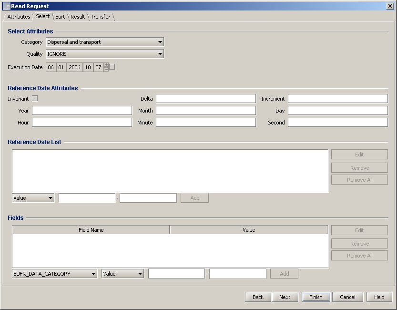Click the Execution Date month field 01
The height and width of the screenshot is (310, 397).
click(x=61, y=67)
